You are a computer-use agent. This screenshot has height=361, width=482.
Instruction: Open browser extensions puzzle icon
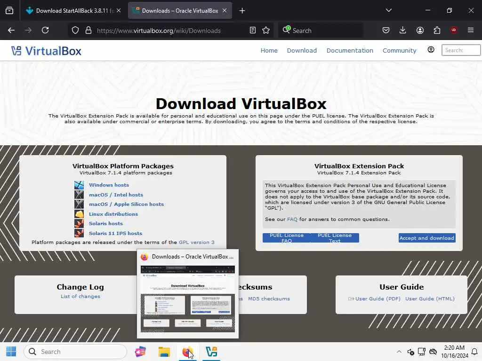437,31
